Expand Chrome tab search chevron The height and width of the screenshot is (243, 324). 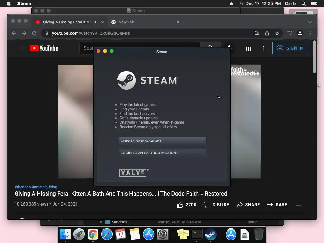[310, 22]
